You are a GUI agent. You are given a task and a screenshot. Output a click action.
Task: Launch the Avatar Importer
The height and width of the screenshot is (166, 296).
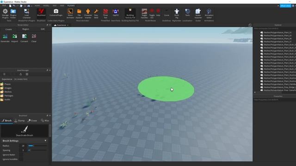tap(198, 13)
